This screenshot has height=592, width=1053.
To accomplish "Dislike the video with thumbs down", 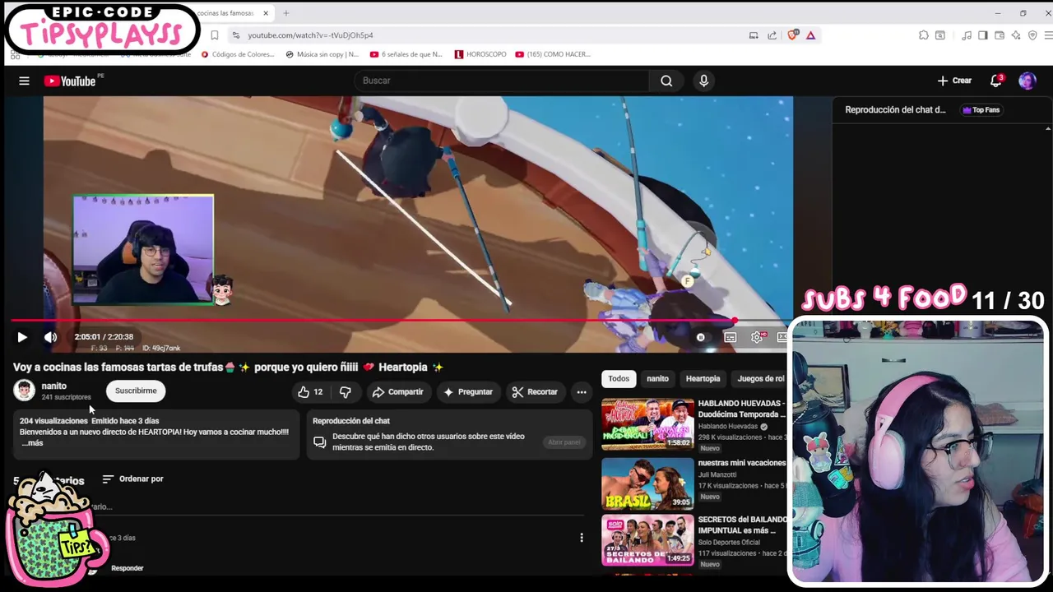I will 346,392.
